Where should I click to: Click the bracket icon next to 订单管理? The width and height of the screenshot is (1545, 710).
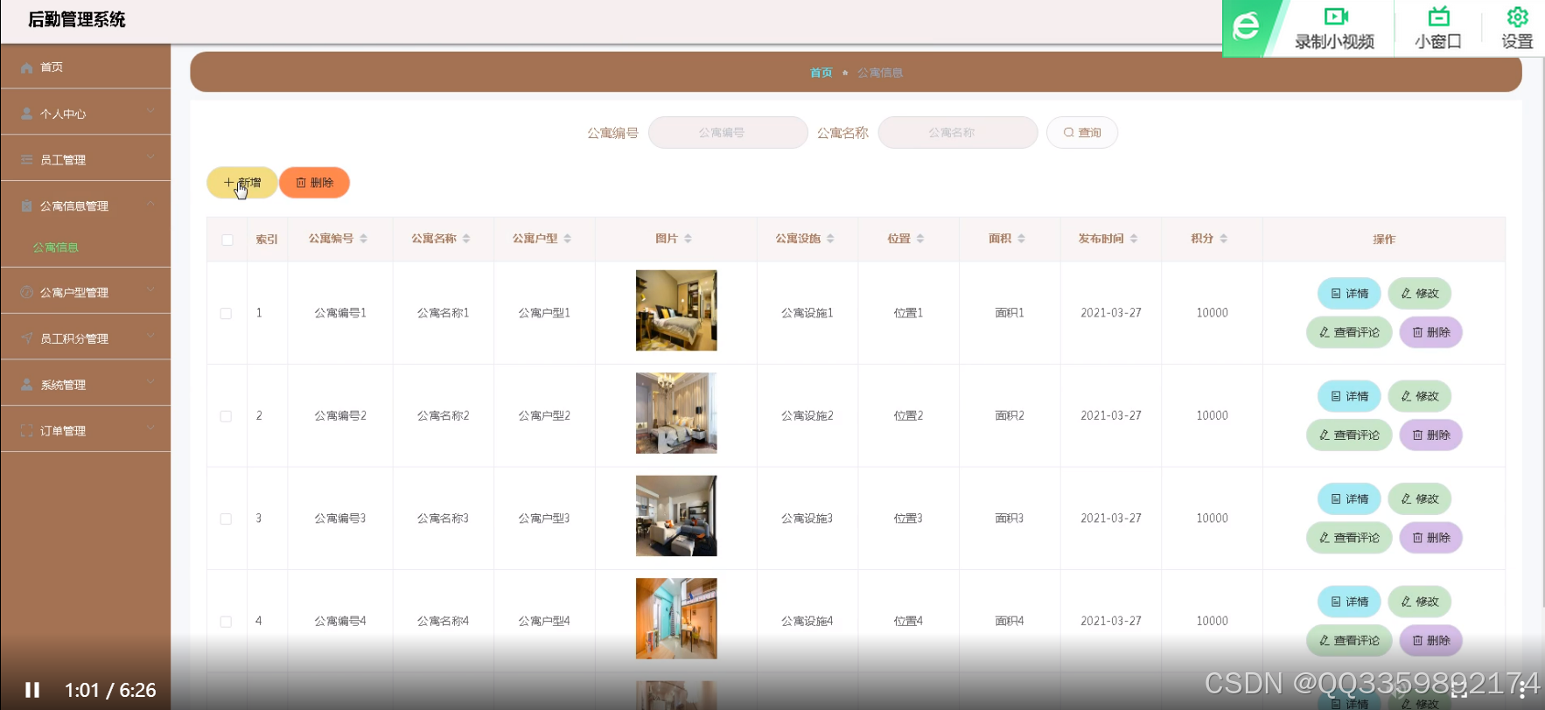pos(26,431)
